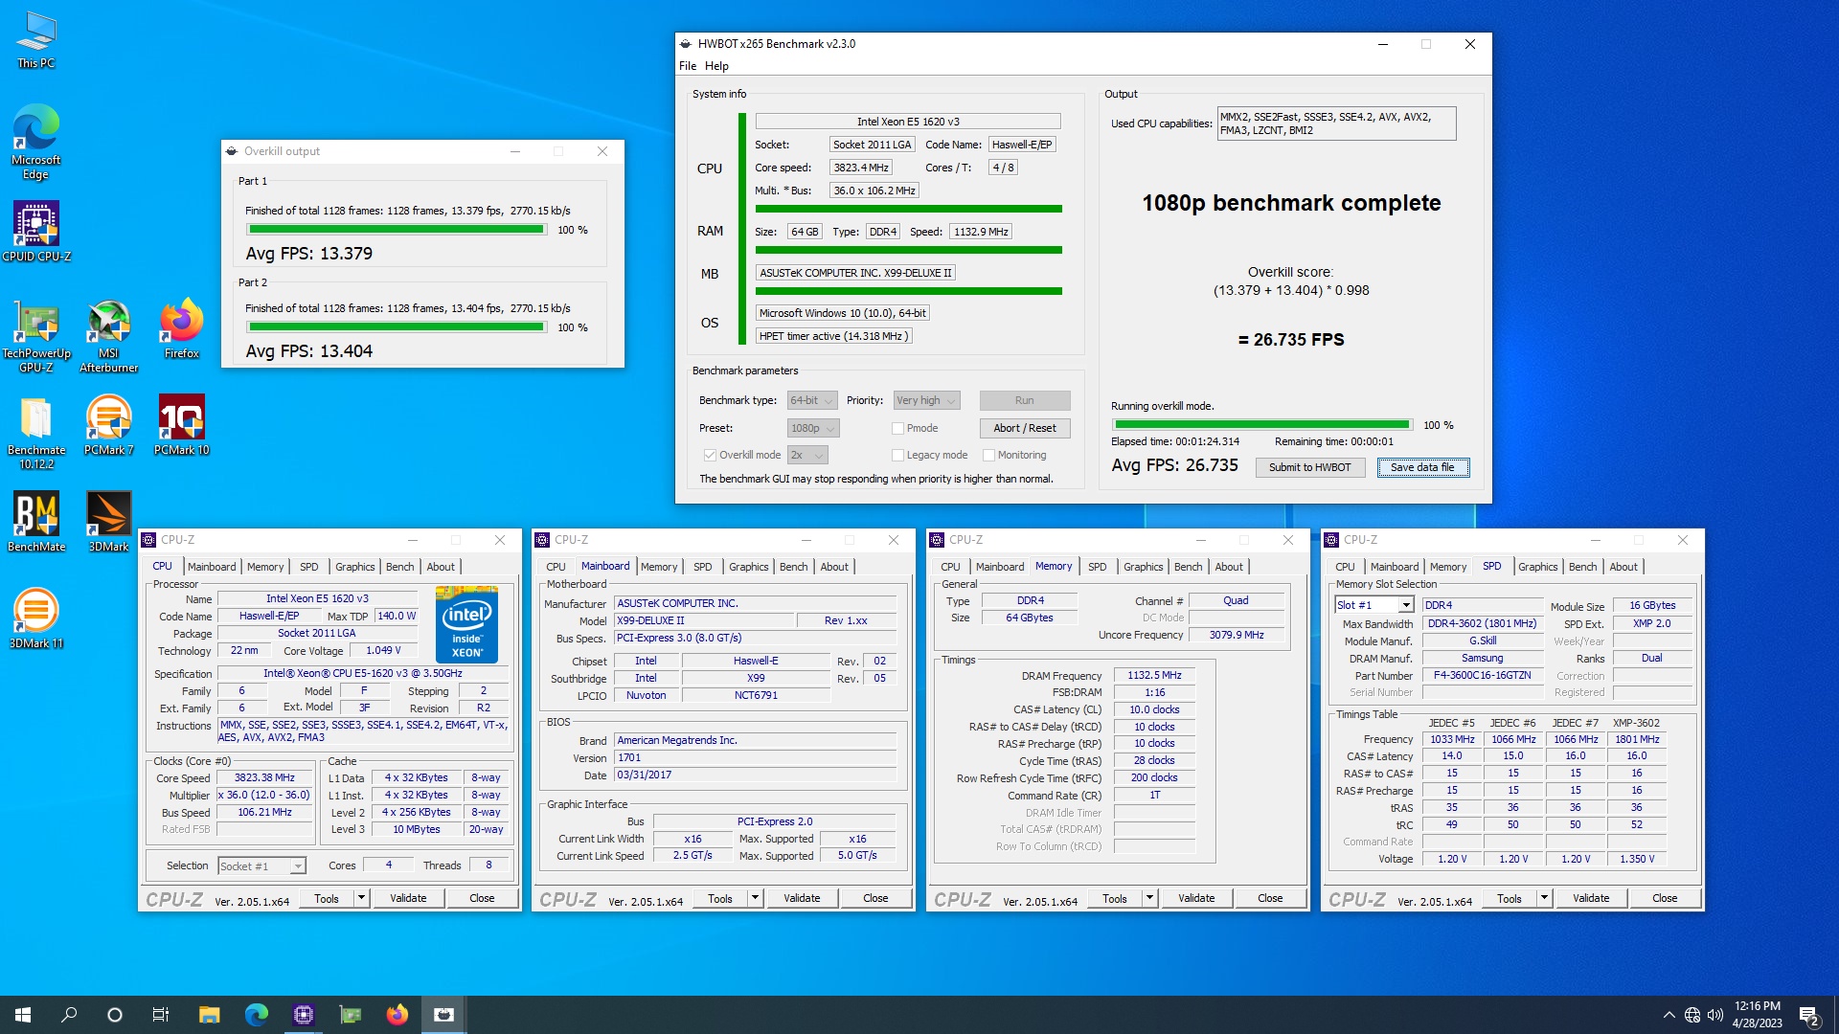Open Task View on taskbar

coord(161,1015)
